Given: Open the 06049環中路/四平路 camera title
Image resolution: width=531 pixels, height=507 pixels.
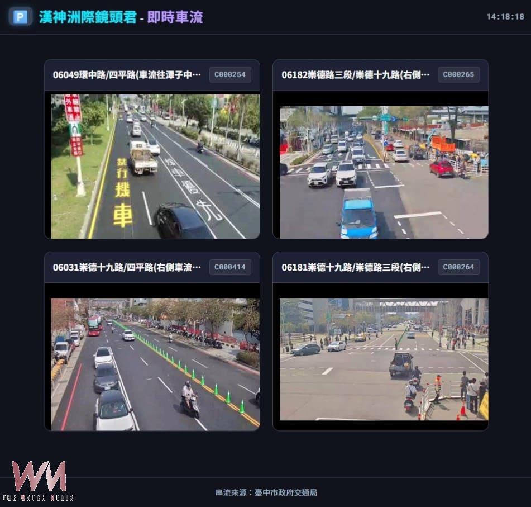Looking at the screenshot, I should (x=127, y=75).
